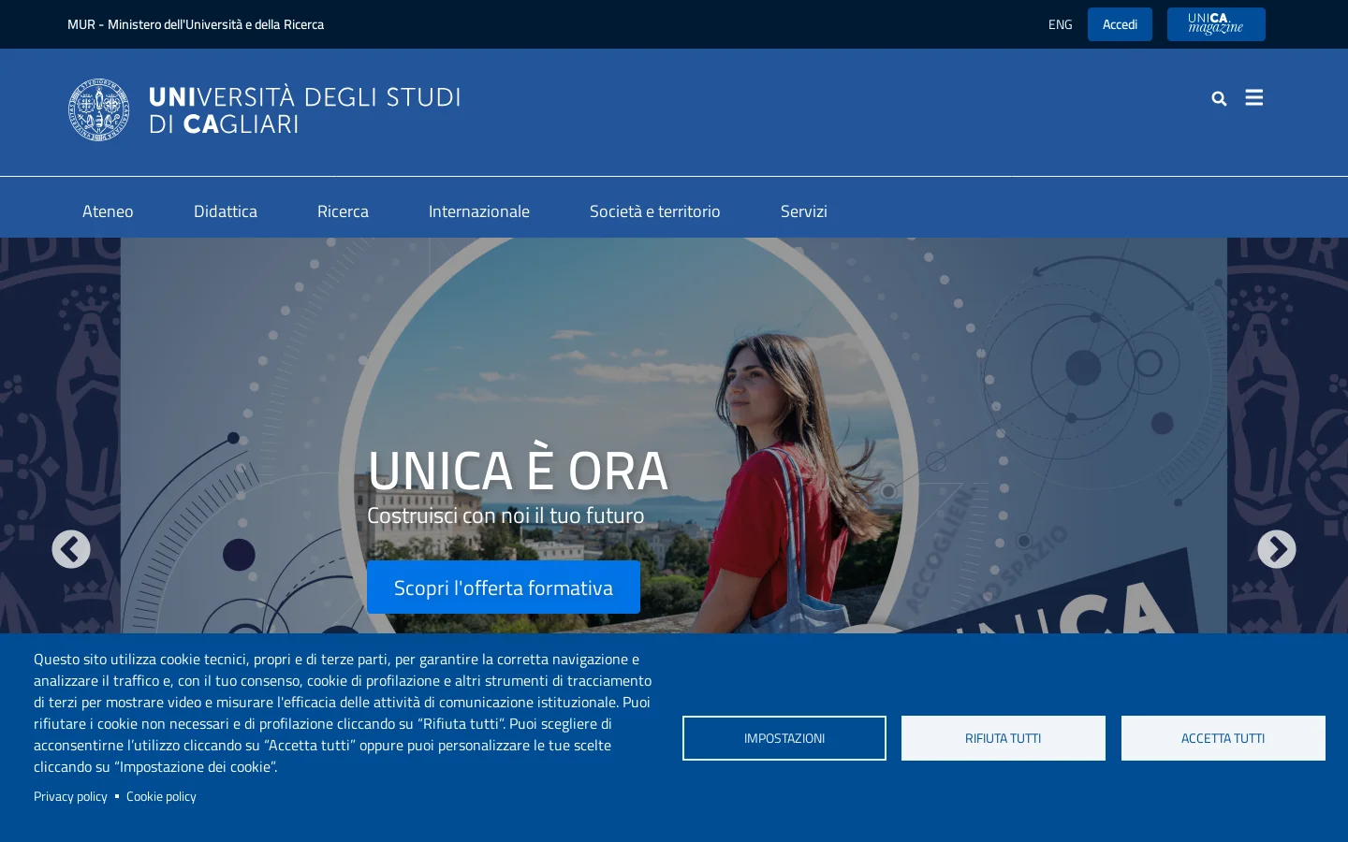The width and height of the screenshot is (1348, 842).
Task: Click the UNICA È ORA headline
Action: [518, 470]
